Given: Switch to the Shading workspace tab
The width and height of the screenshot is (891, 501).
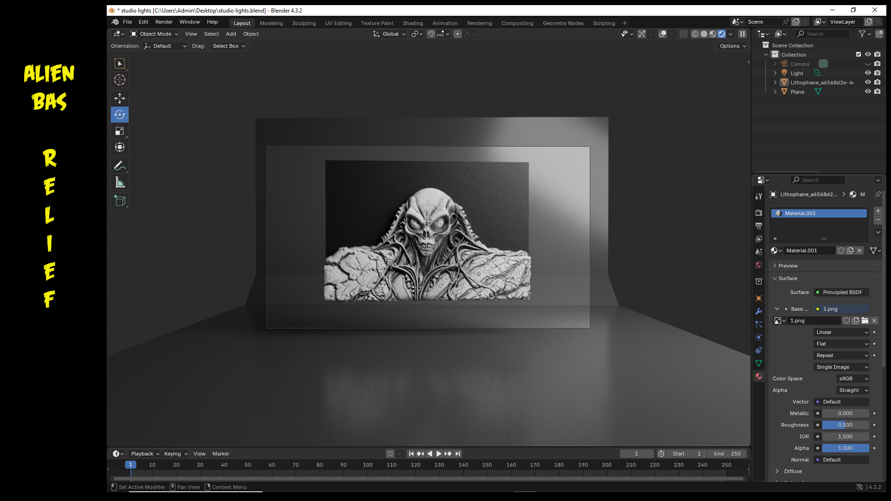Looking at the screenshot, I should (413, 23).
